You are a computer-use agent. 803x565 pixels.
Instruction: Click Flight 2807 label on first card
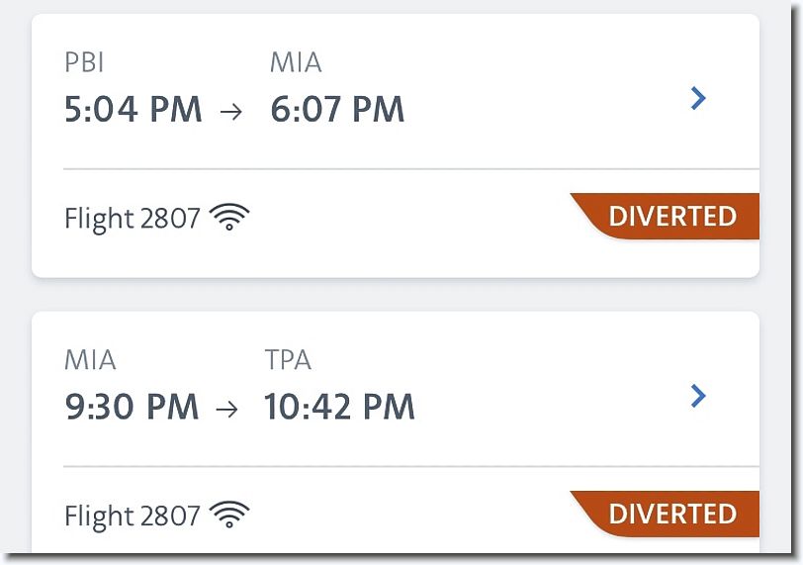pyautogui.click(x=133, y=219)
